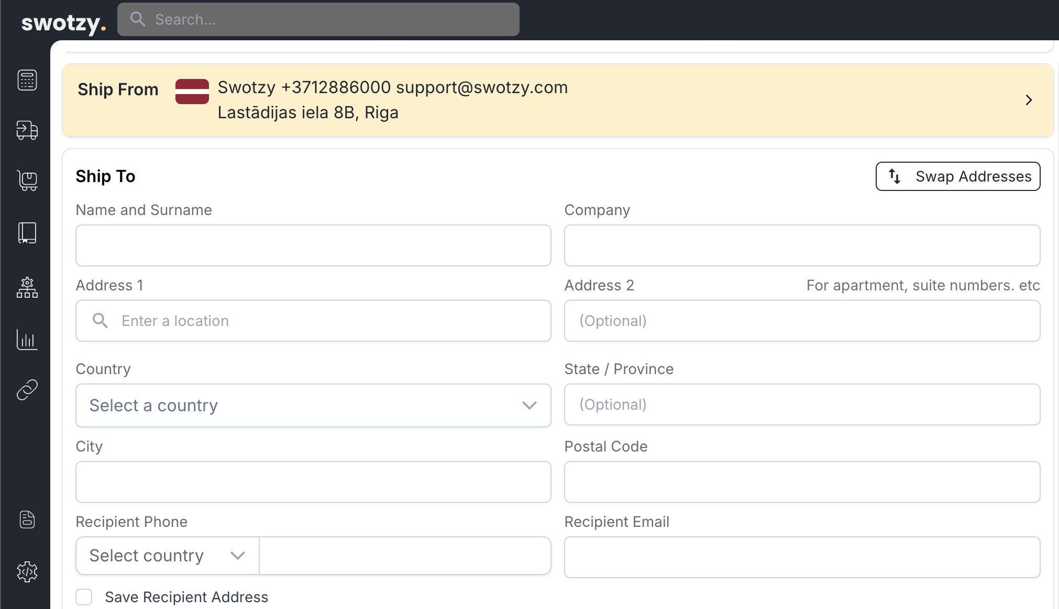Expand the Ship From panel chevron
Image resolution: width=1059 pixels, height=609 pixels.
(x=1029, y=100)
